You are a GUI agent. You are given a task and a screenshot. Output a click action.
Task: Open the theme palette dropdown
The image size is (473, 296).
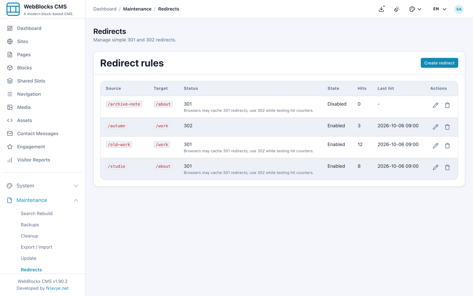point(415,9)
